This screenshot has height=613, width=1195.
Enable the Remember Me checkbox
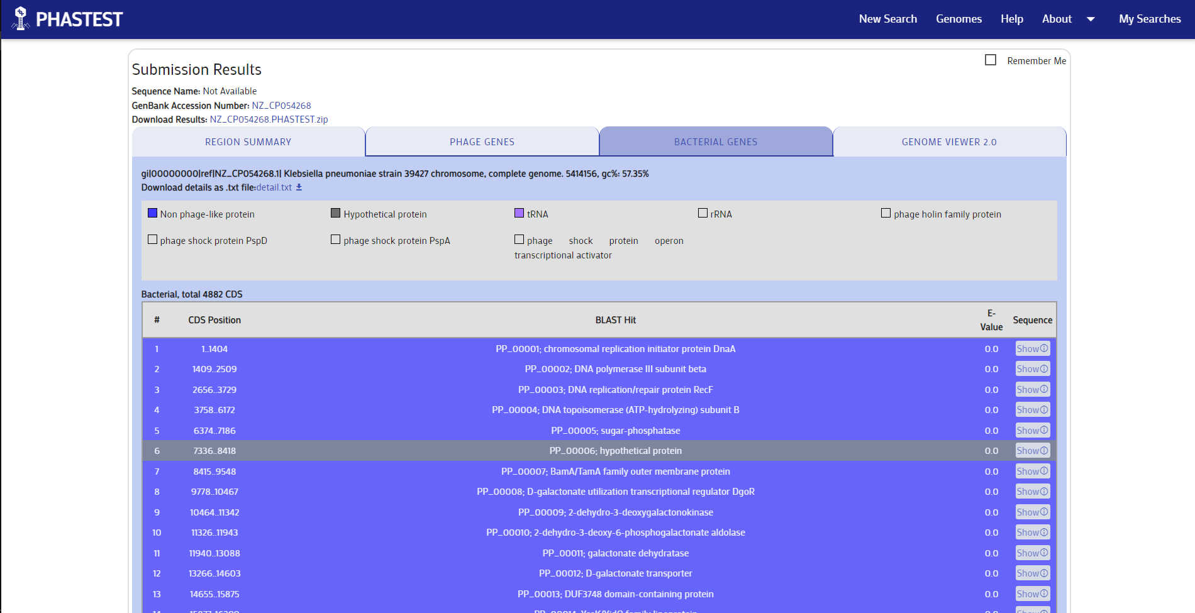click(991, 60)
